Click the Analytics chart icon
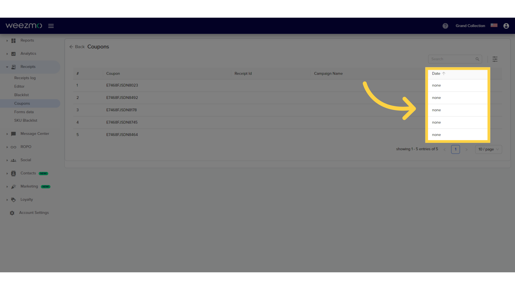Image resolution: width=515 pixels, height=290 pixels. [13, 54]
